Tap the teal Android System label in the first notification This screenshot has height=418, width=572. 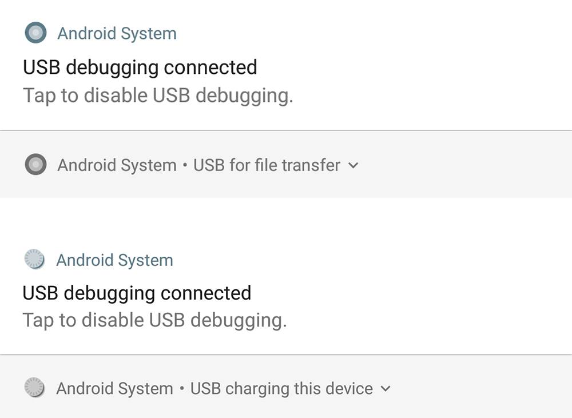tap(117, 33)
